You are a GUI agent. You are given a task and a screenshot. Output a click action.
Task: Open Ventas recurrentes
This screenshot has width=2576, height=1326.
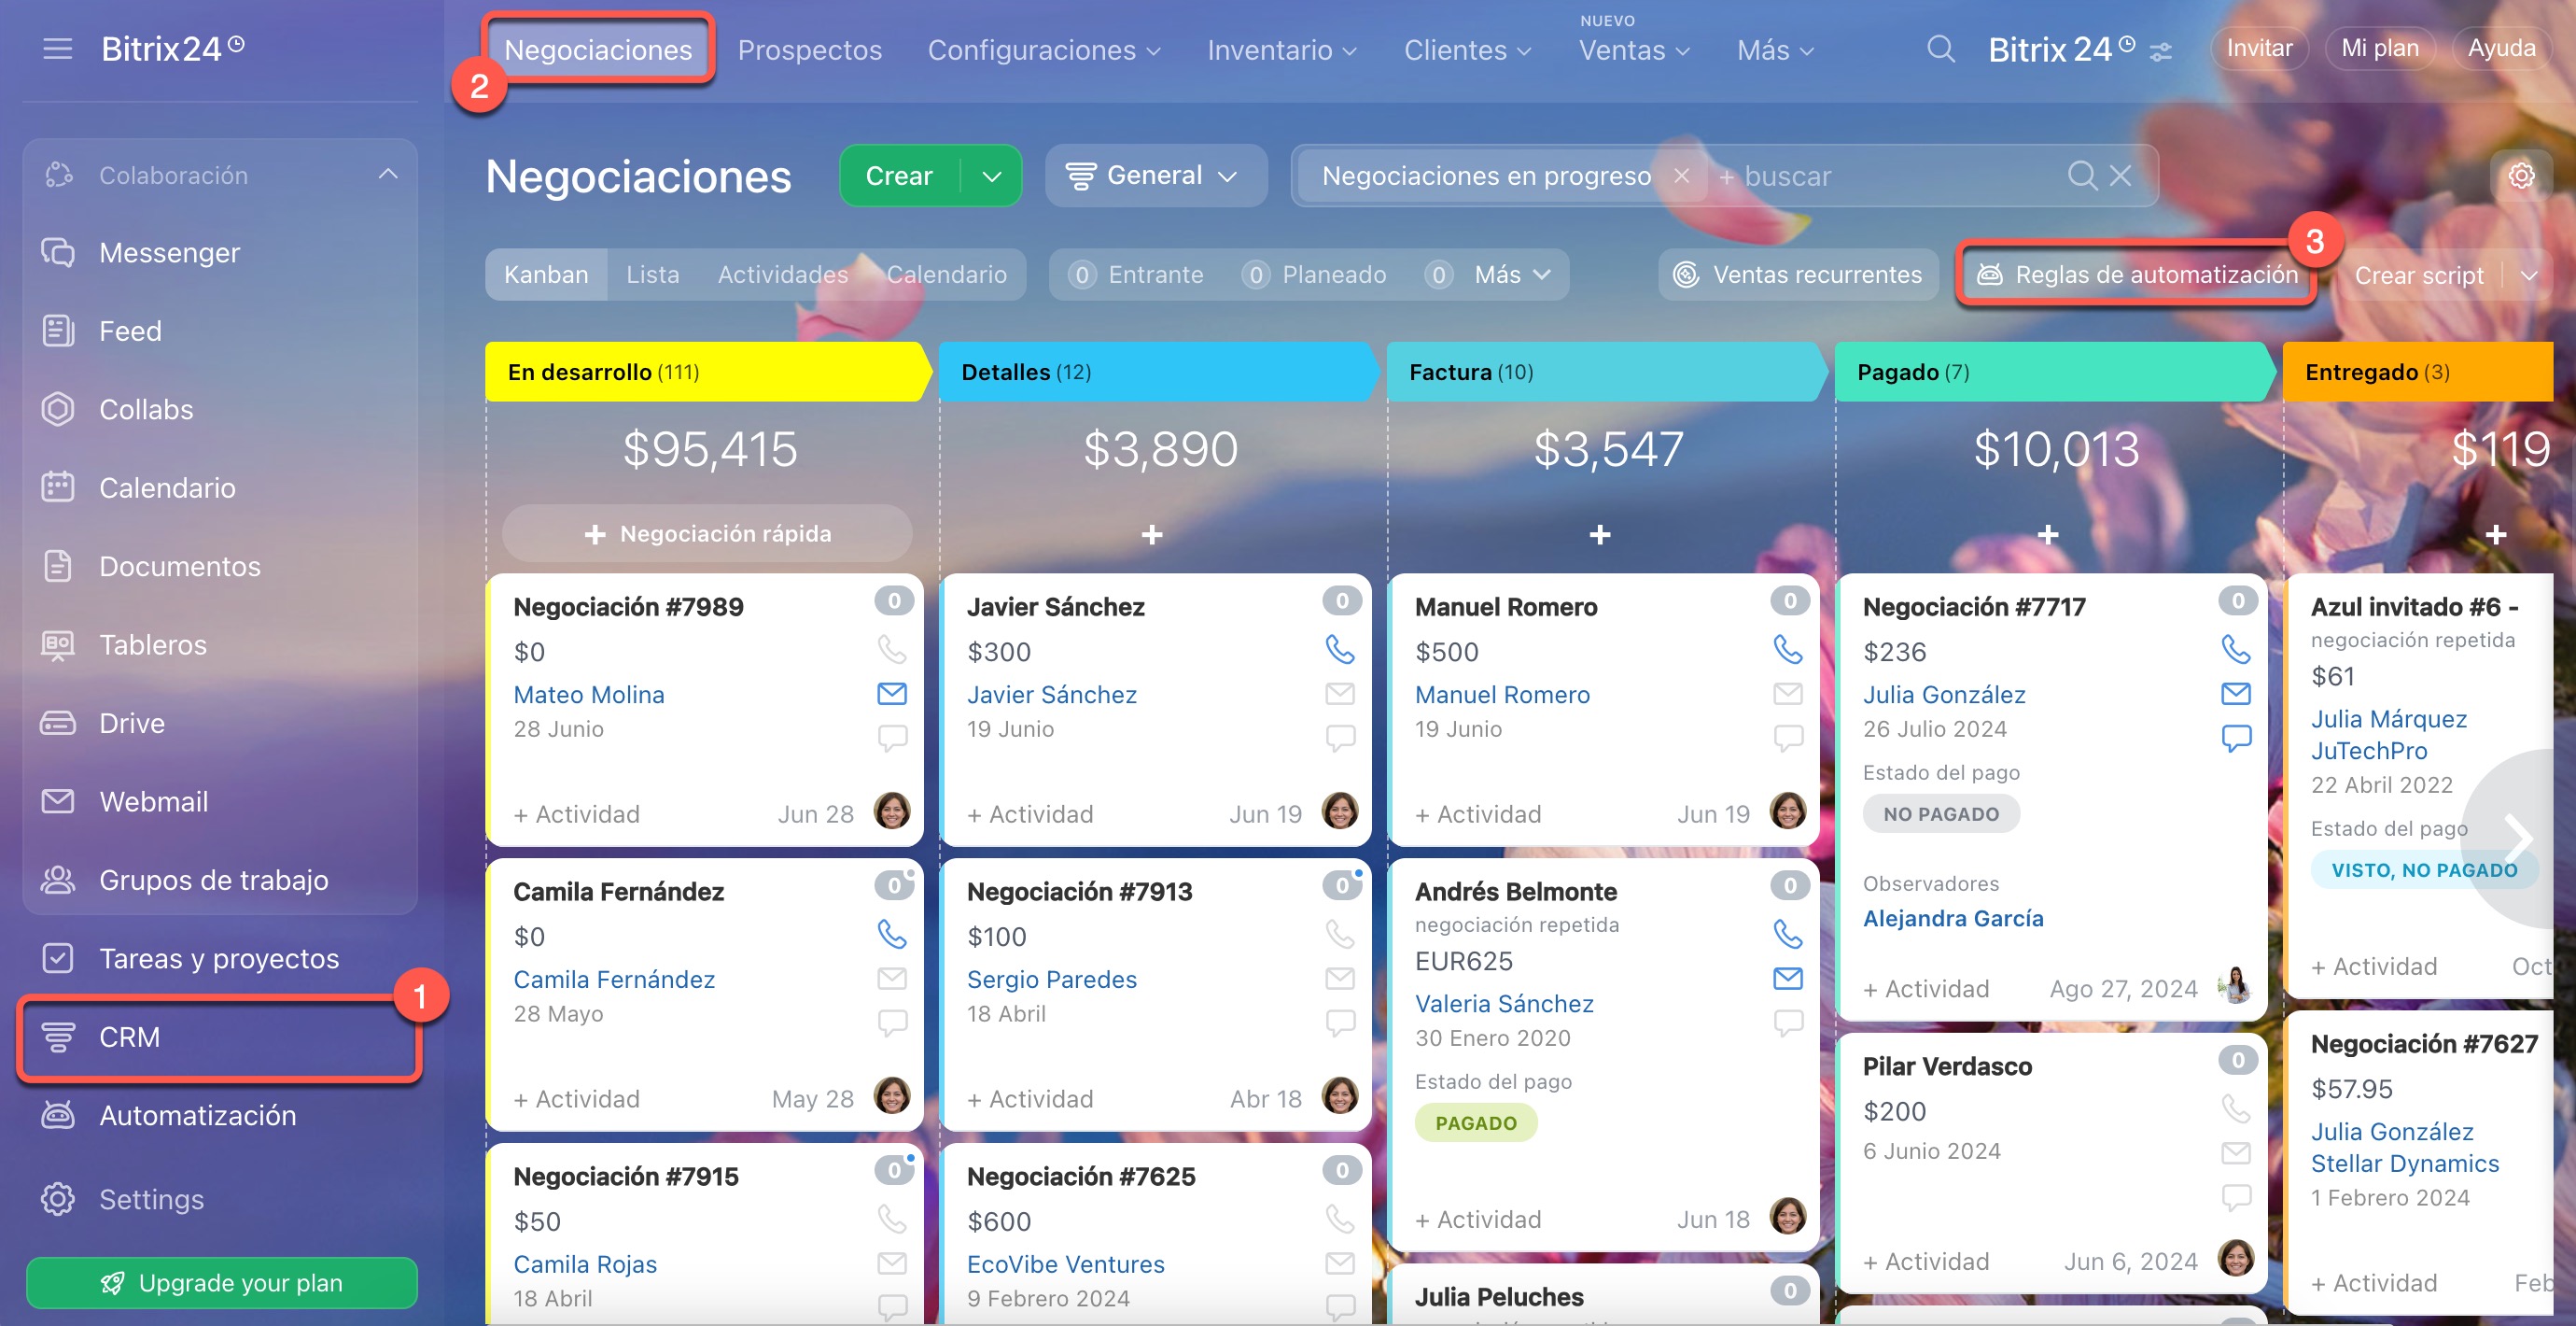(1798, 275)
